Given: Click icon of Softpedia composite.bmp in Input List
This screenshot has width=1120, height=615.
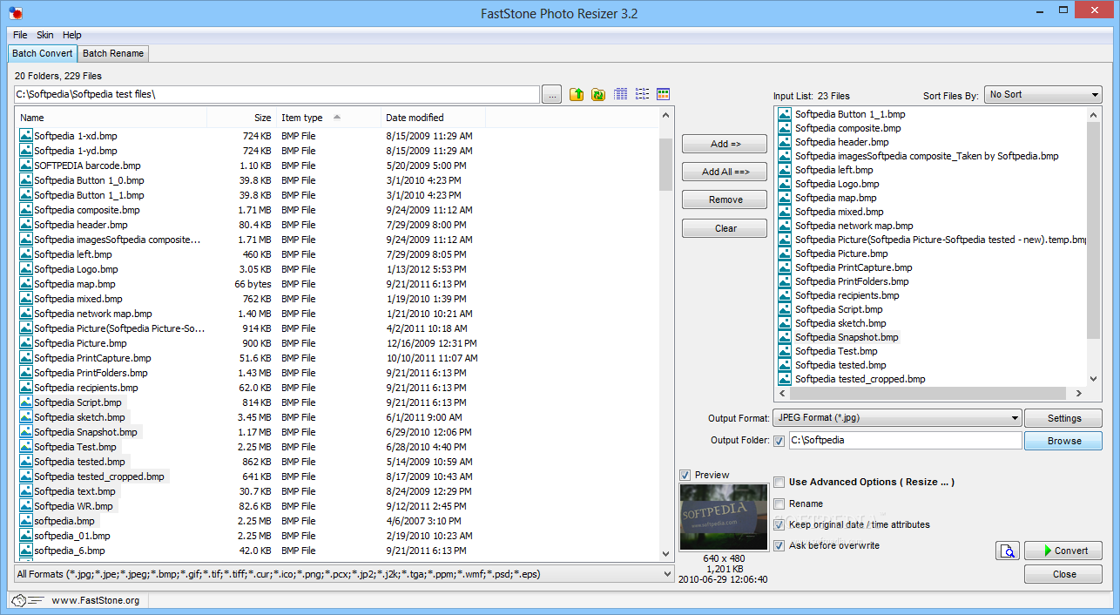Looking at the screenshot, I should (785, 128).
